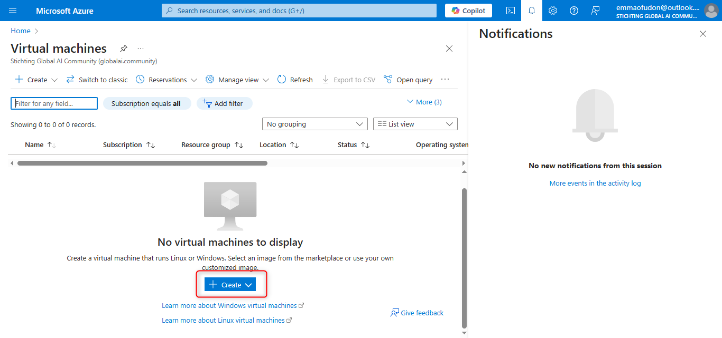Image resolution: width=722 pixels, height=338 pixels.
Task: Click the Subscription column header text
Action: [x=123, y=145]
